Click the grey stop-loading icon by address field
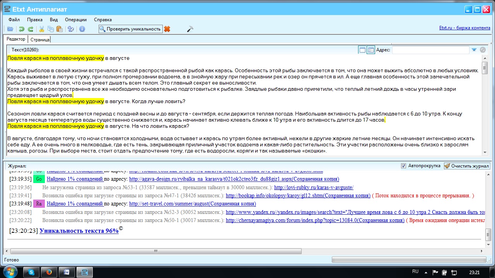 pos(483,50)
